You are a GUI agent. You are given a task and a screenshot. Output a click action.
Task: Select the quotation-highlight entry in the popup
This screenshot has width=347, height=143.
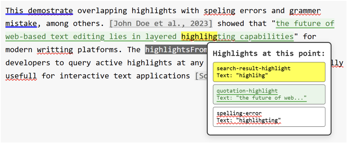[269, 94]
